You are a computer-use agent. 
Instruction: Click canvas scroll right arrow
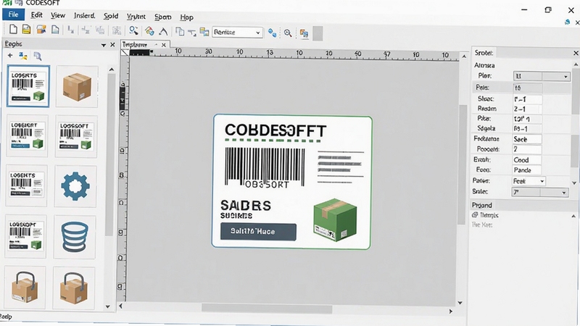[x=450, y=312]
